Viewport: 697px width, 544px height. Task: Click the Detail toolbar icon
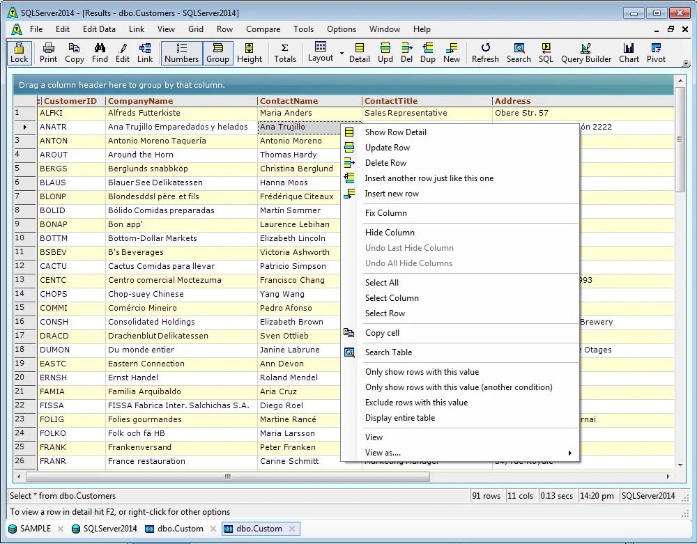pyautogui.click(x=360, y=53)
